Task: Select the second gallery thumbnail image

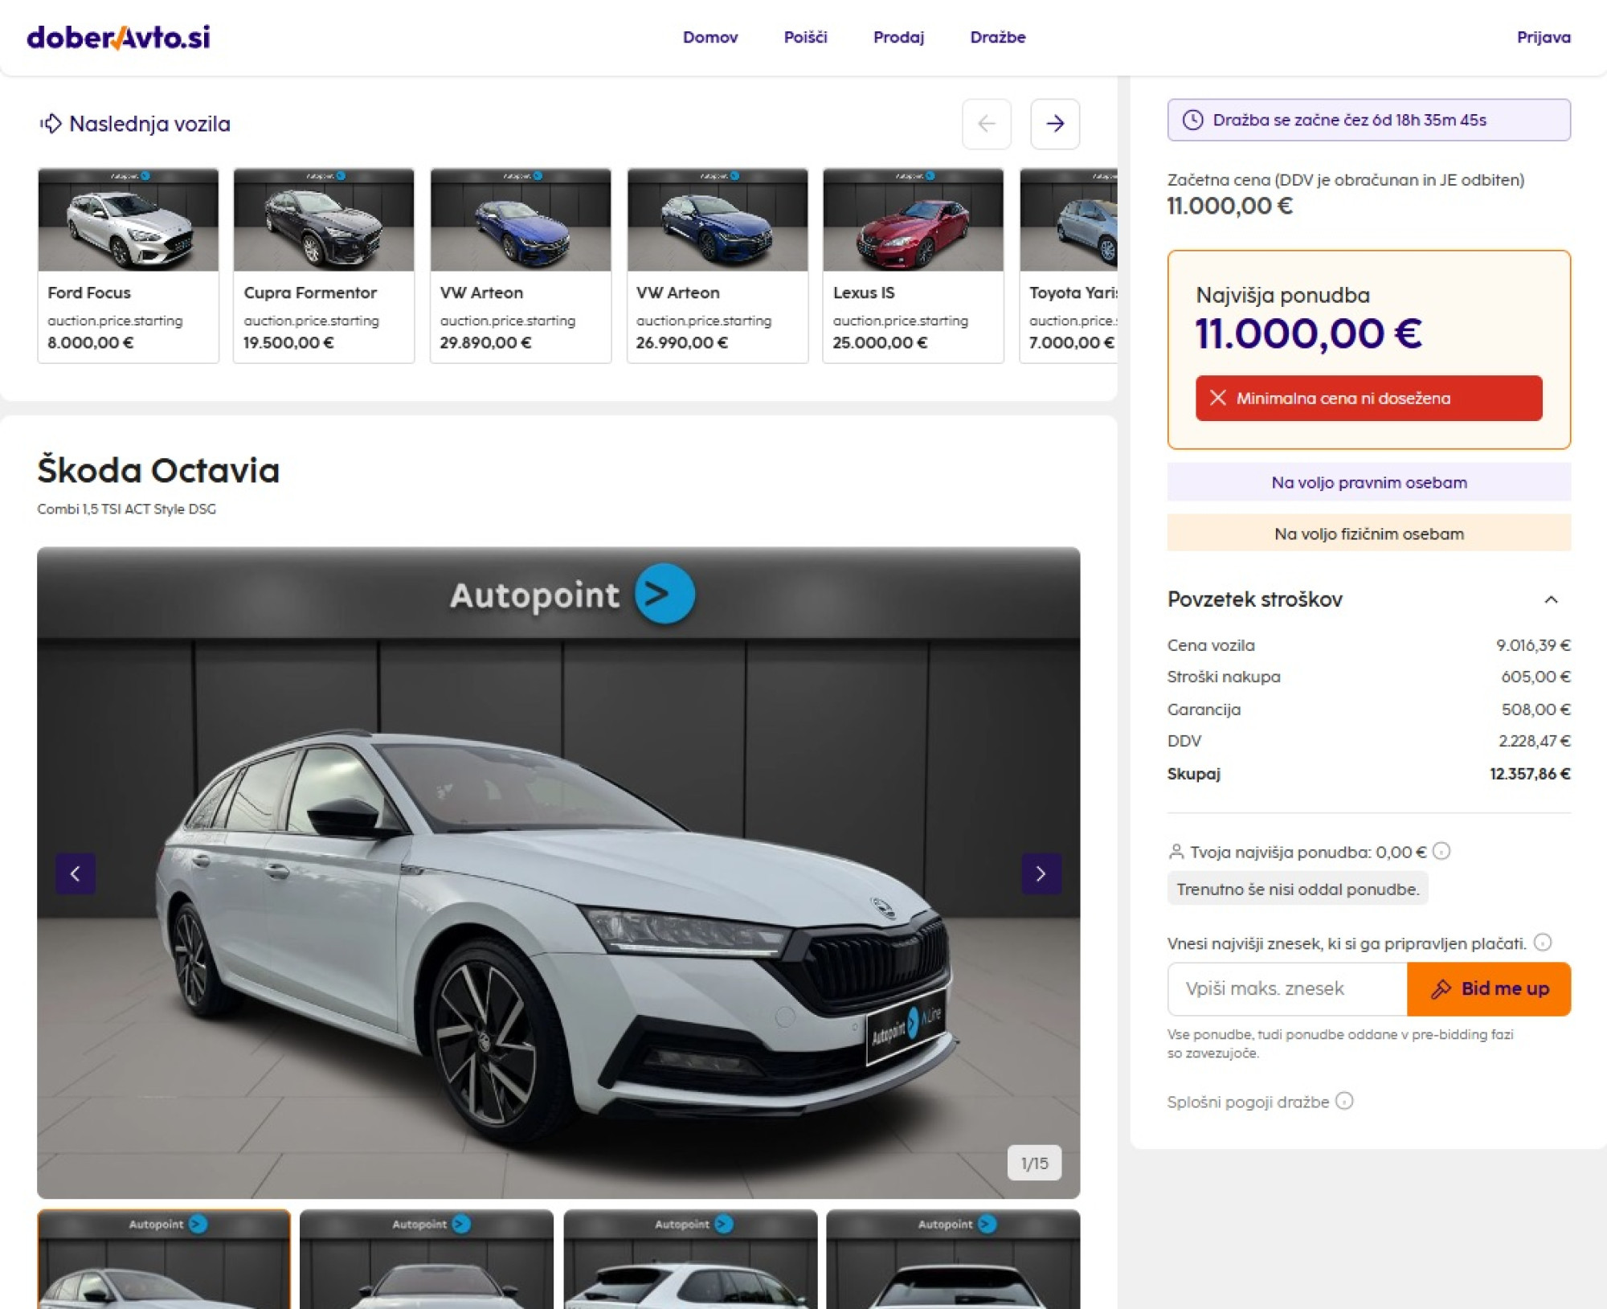Action: pyautogui.click(x=427, y=1260)
